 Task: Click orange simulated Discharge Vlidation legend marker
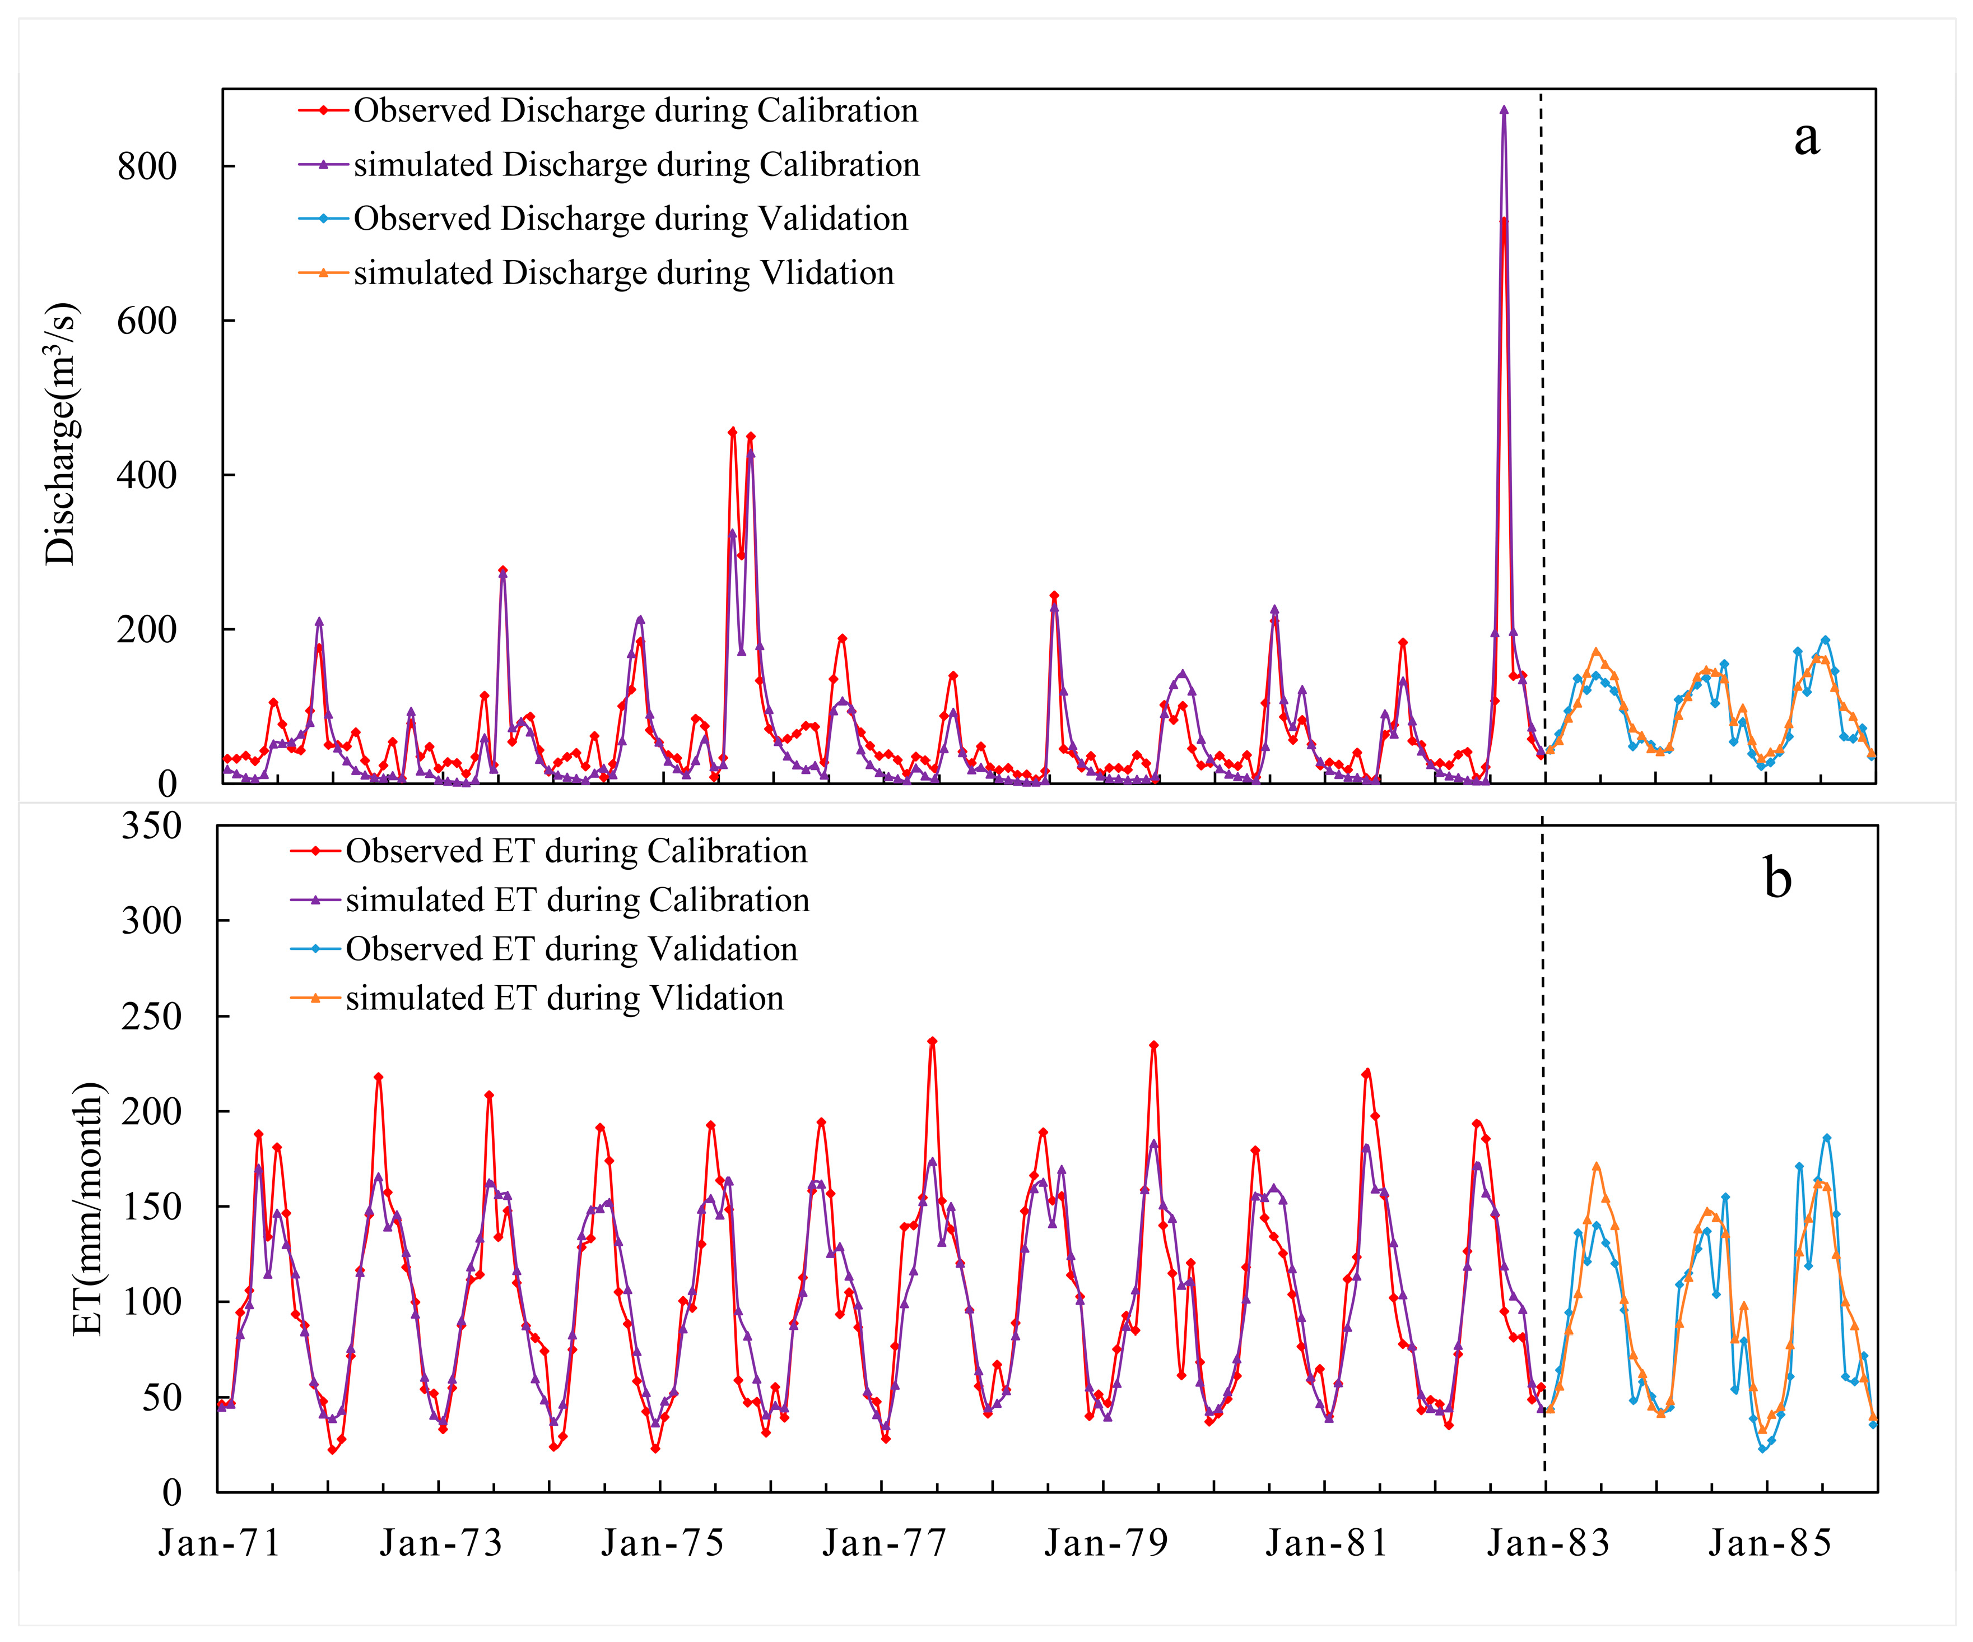323,272
